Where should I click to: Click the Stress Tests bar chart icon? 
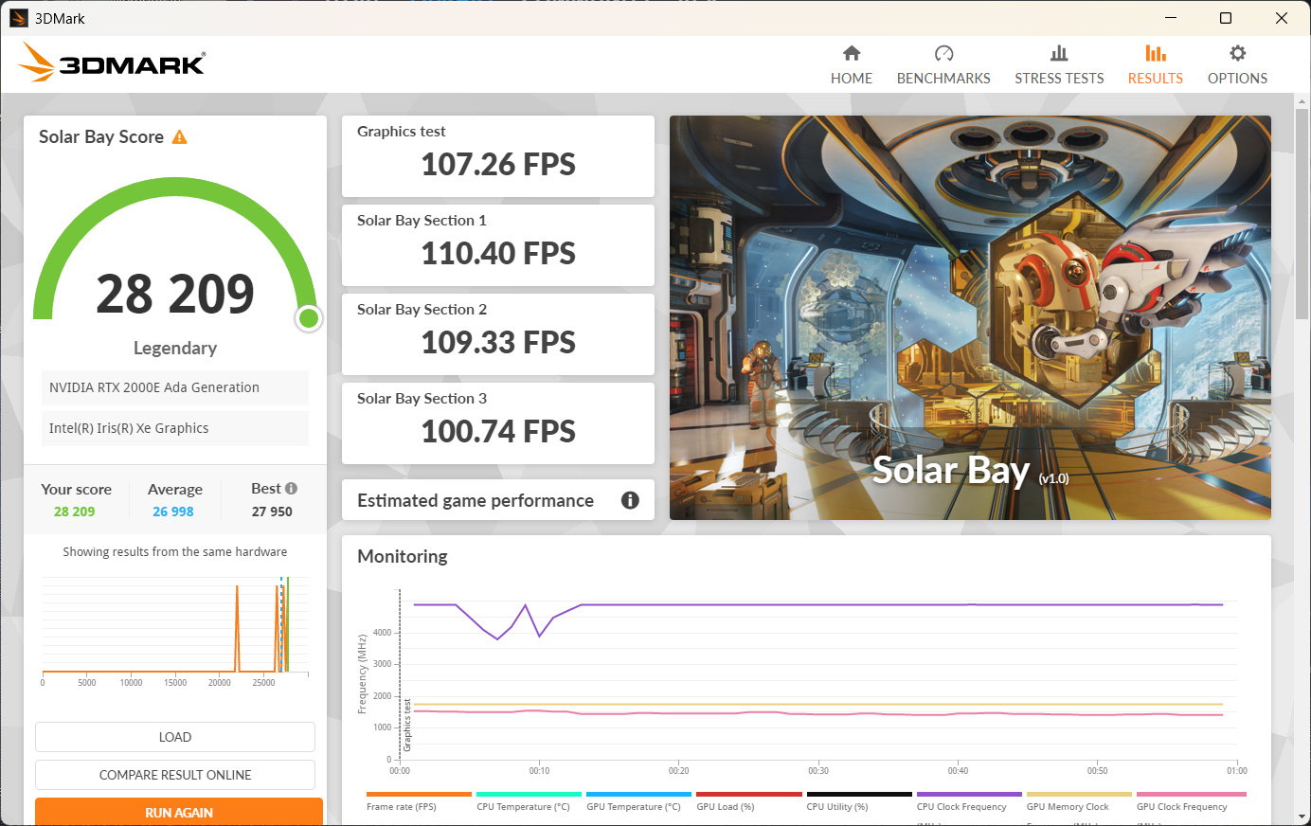click(x=1059, y=53)
